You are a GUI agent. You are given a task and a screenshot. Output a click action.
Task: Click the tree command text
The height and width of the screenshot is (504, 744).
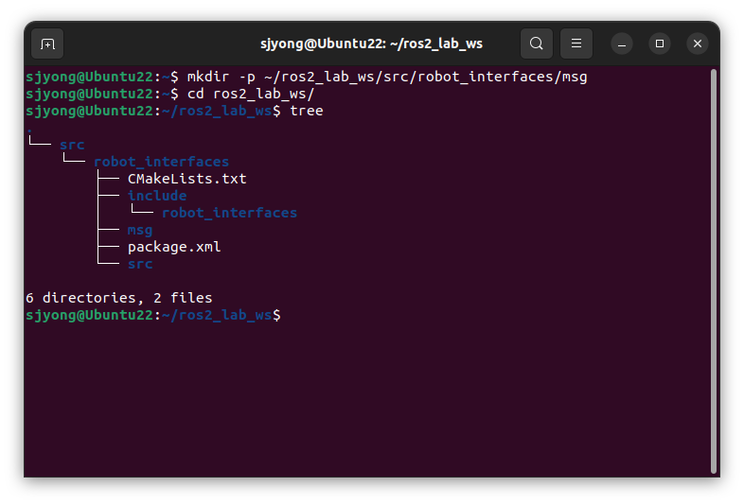point(307,111)
